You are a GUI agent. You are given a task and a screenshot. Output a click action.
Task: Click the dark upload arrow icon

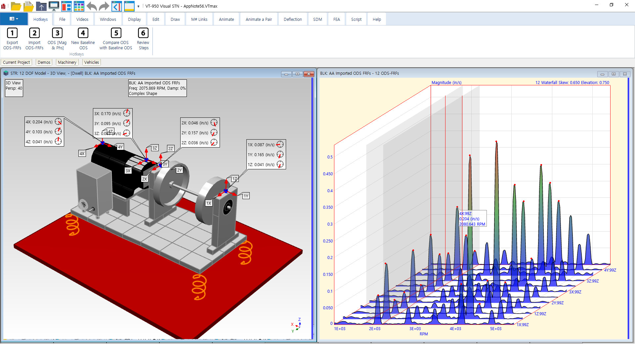click(x=41, y=6)
